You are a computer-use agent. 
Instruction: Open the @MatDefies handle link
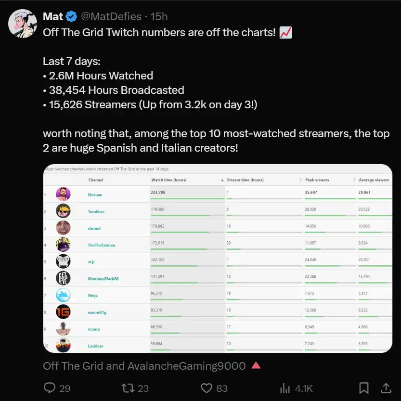(111, 17)
